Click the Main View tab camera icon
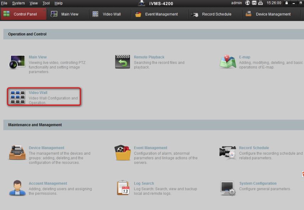 coord(54,14)
